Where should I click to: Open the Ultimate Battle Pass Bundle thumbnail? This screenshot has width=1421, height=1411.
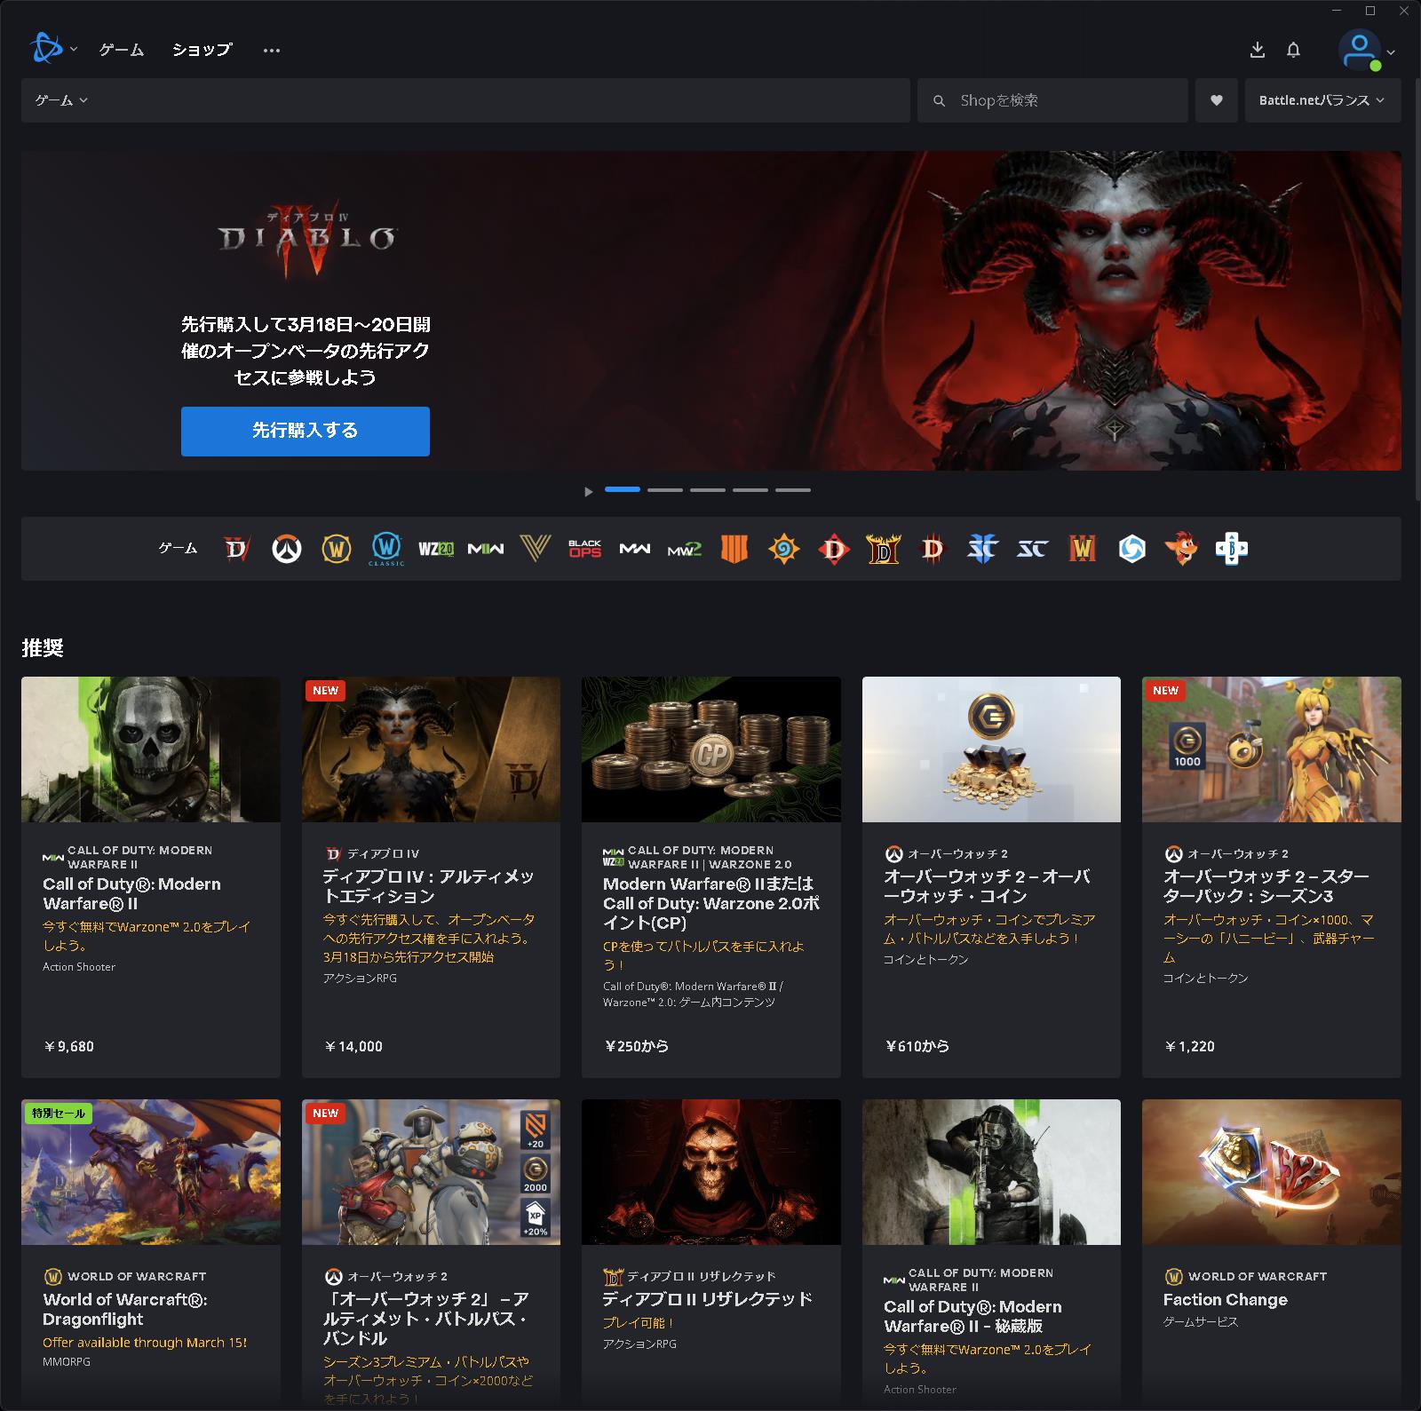point(431,1172)
